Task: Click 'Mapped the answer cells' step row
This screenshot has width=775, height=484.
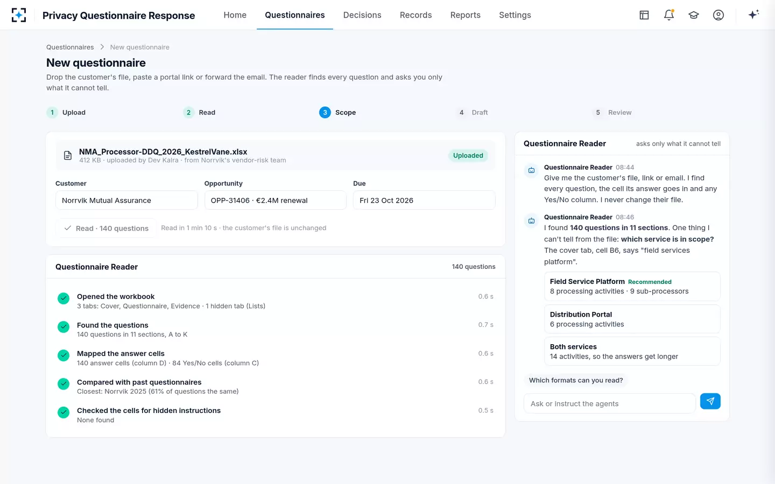Action: pyautogui.click(x=276, y=358)
